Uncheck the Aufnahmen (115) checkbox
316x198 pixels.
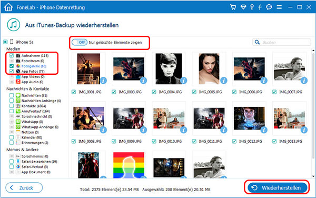coord(12,55)
